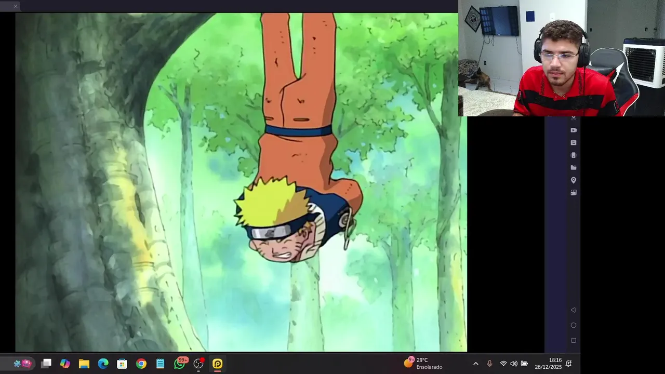Click the battery icon in system tray
Image resolution: width=665 pixels, height=374 pixels.
tap(524, 364)
